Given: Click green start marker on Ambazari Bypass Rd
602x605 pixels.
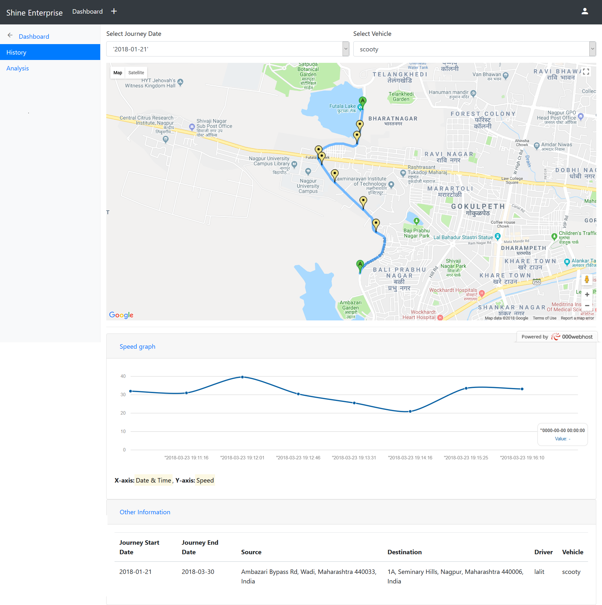Looking at the screenshot, I should coord(360,265).
